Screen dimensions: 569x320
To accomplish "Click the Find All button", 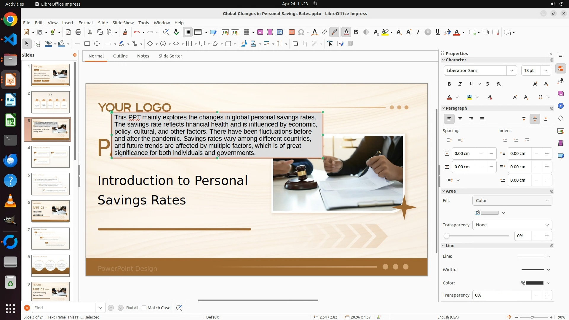I will [x=132, y=308].
